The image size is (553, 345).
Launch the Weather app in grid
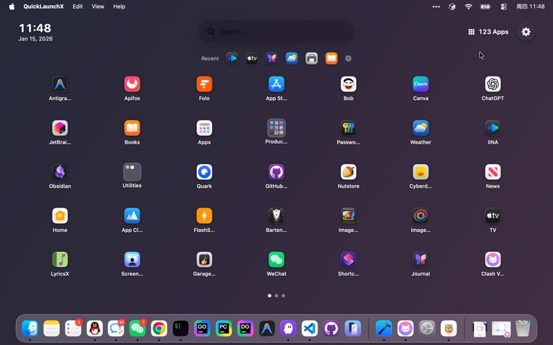pyautogui.click(x=420, y=128)
